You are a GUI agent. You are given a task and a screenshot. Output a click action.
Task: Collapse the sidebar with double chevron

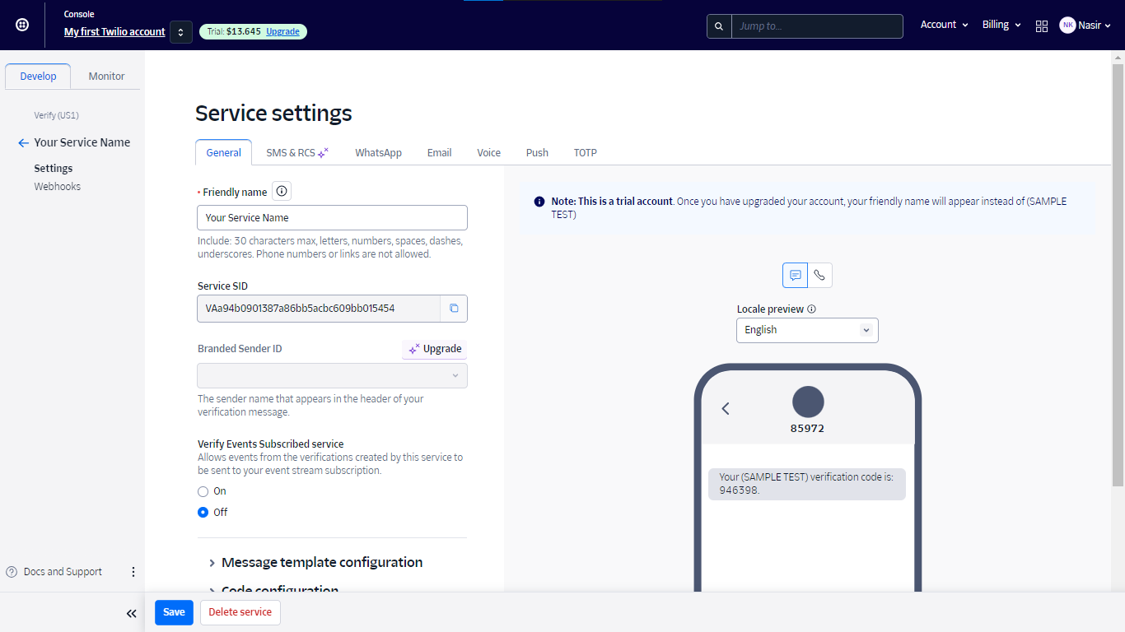pyautogui.click(x=131, y=613)
